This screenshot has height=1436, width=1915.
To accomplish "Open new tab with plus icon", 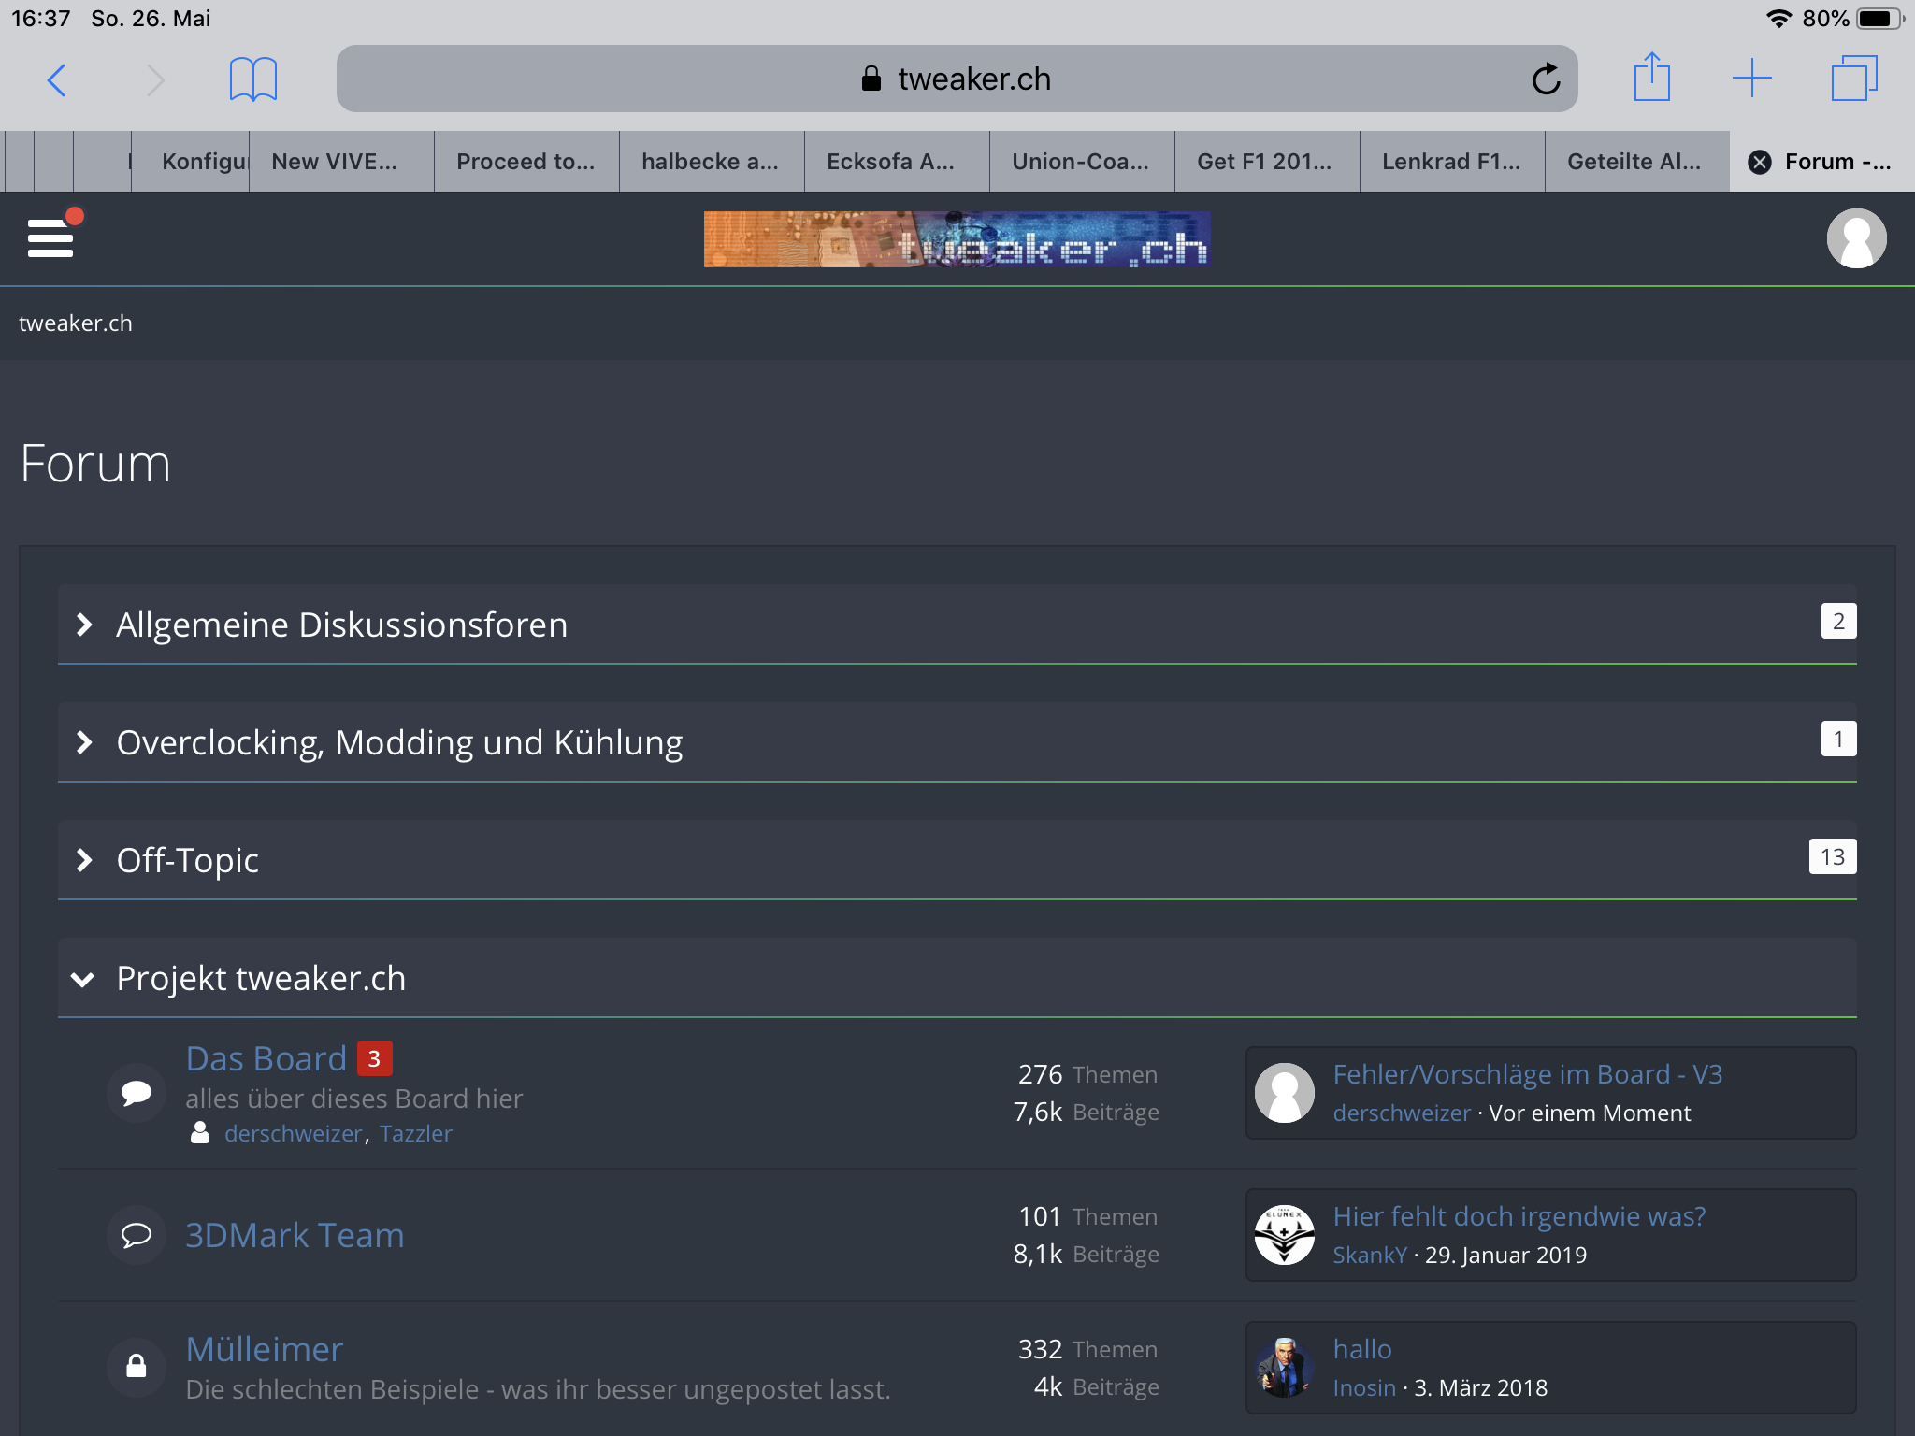I will [x=1751, y=79].
